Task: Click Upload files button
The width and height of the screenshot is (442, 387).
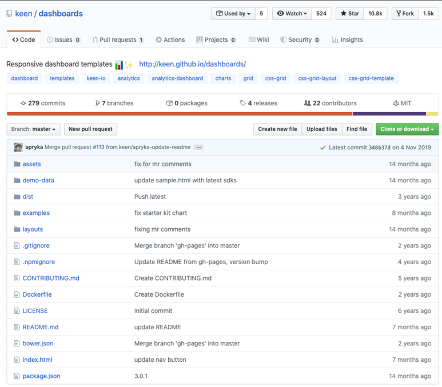Action: point(322,129)
